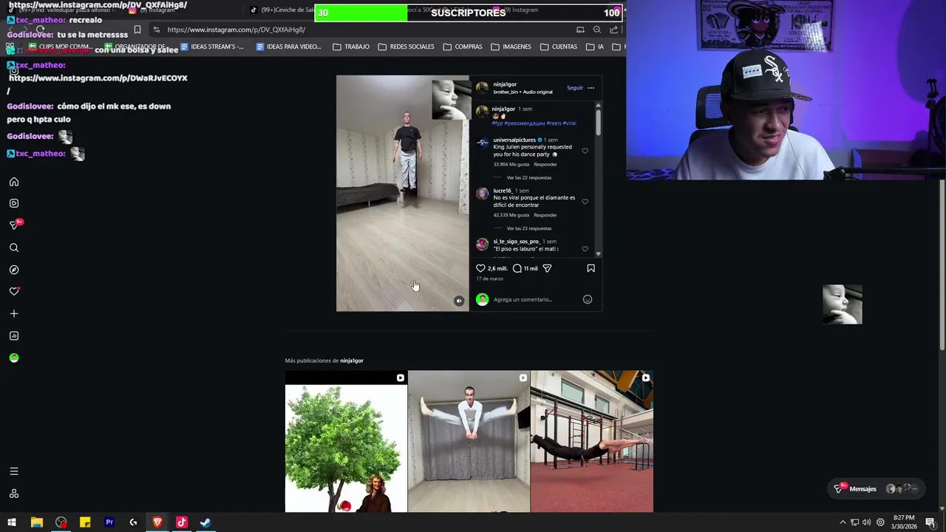This screenshot has height=532, width=946.
Task: Open the IDEAS STREAM'S bookmark
Action: [x=211, y=47]
